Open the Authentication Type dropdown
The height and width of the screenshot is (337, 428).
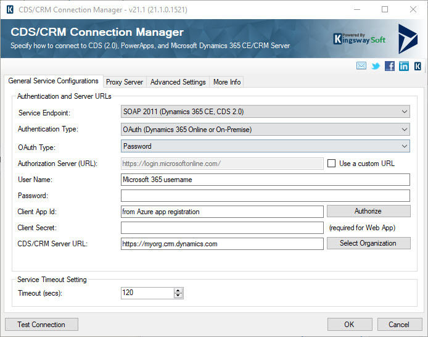(265, 129)
